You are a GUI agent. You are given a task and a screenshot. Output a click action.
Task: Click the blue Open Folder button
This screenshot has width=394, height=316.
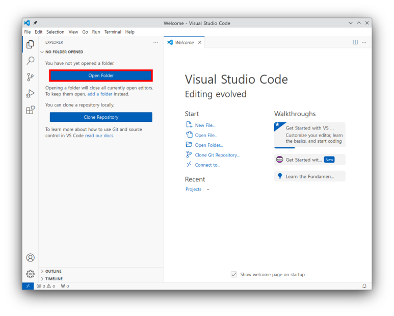101,75
